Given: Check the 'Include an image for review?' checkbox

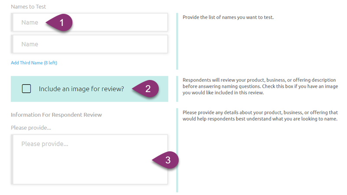Looking at the screenshot, I should click(x=26, y=89).
